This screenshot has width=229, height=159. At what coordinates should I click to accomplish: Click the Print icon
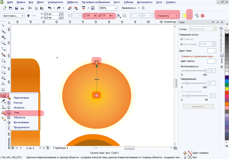pos(22,8)
